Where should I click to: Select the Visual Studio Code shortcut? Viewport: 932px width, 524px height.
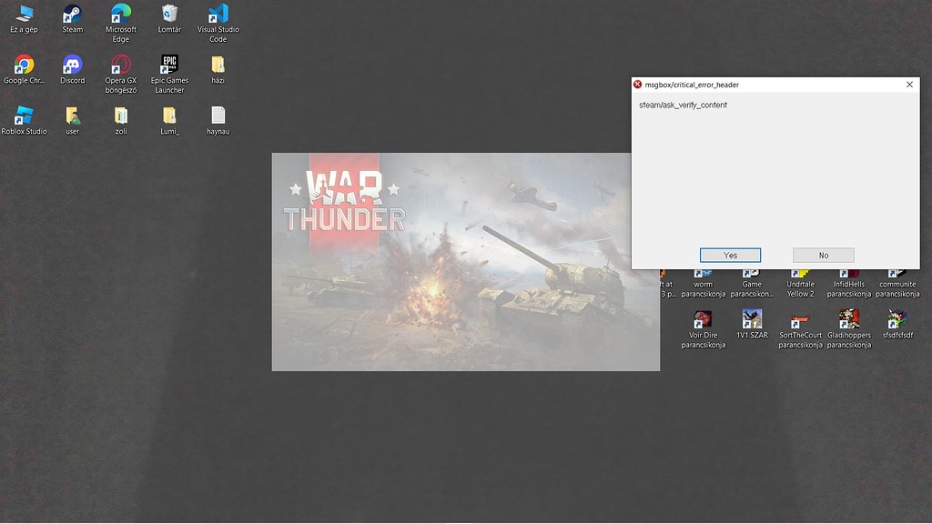point(218,15)
